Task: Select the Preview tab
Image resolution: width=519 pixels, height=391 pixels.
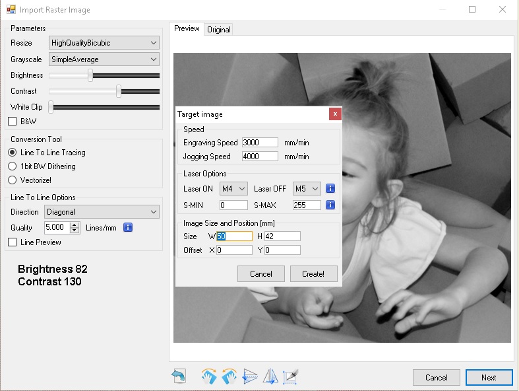Action: coord(187,29)
